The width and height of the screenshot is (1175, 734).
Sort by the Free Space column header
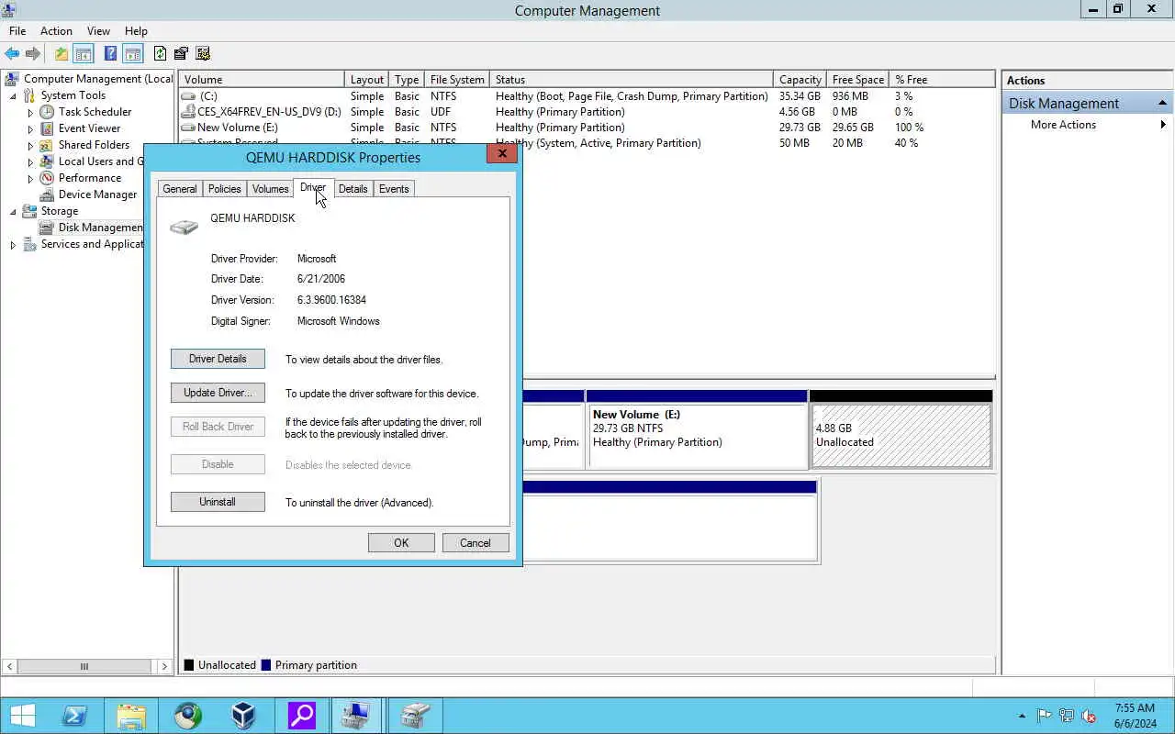(x=857, y=80)
